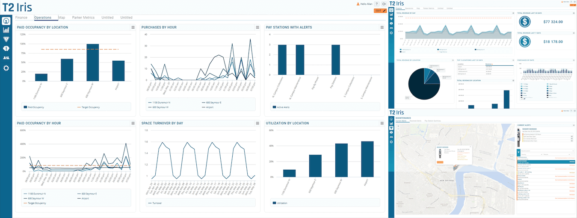Toggle Airport legend in Purchases By Hour
This screenshot has width=577, height=218.
click(208, 107)
